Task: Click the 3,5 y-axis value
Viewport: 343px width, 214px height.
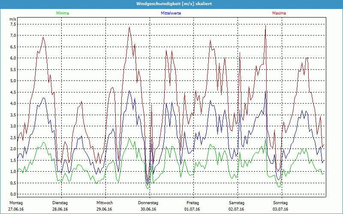Action: click(x=13, y=115)
